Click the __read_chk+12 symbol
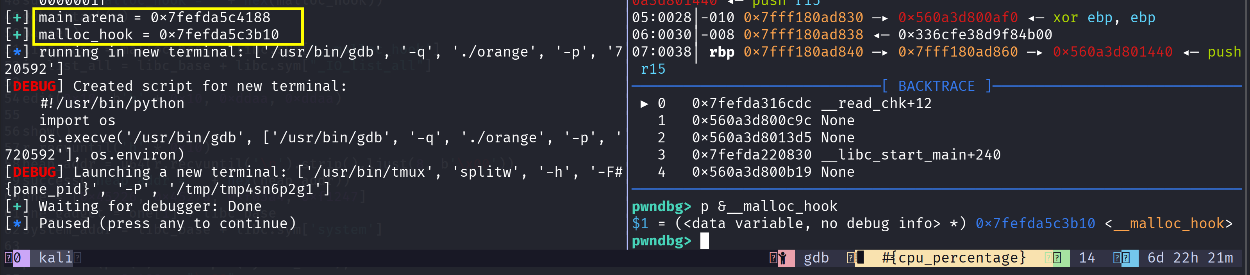 (x=876, y=104)
